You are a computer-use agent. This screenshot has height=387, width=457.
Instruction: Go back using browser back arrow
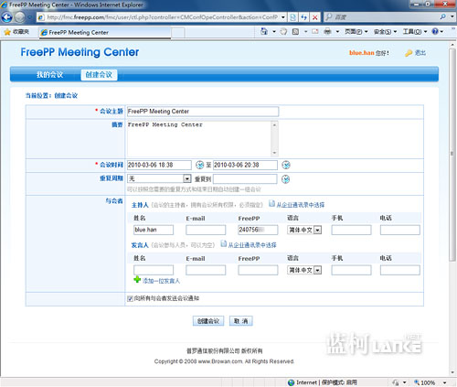pyautogui.click(x=6, y=17)
